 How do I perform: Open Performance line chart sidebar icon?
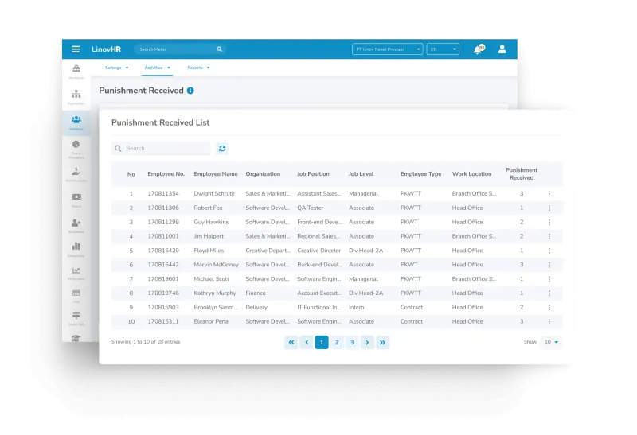pos(76,270)
